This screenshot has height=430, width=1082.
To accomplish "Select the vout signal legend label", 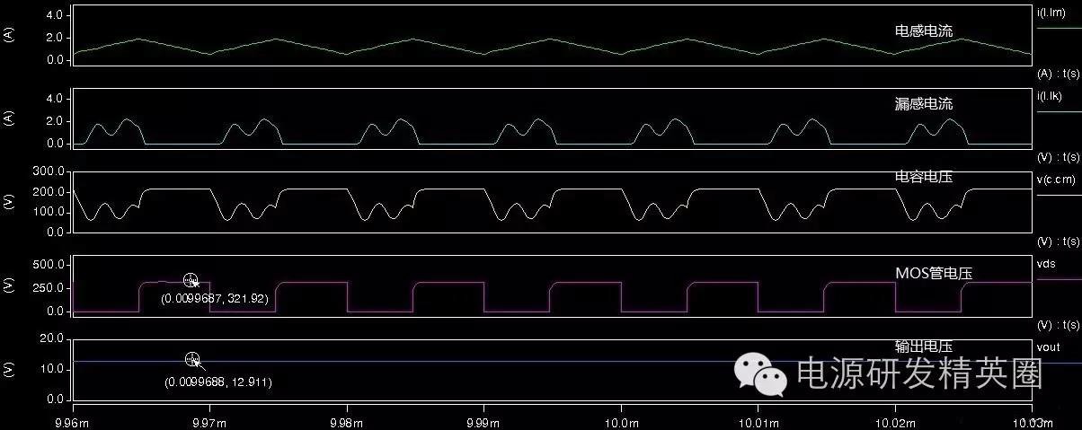I will tap(1048, 347).
